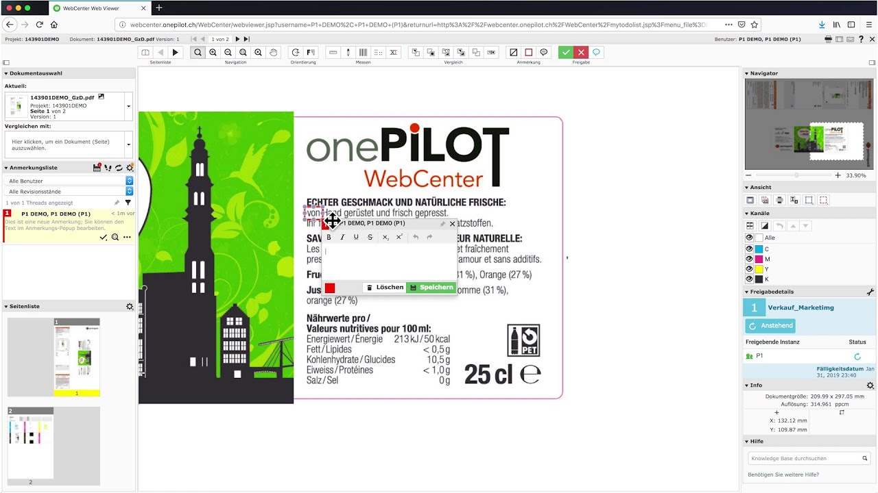The height and width of the screenshot is (493, 878).
Task: Click the Speichern button in popup
Action: pyautogui.click(x=431, y=288)
